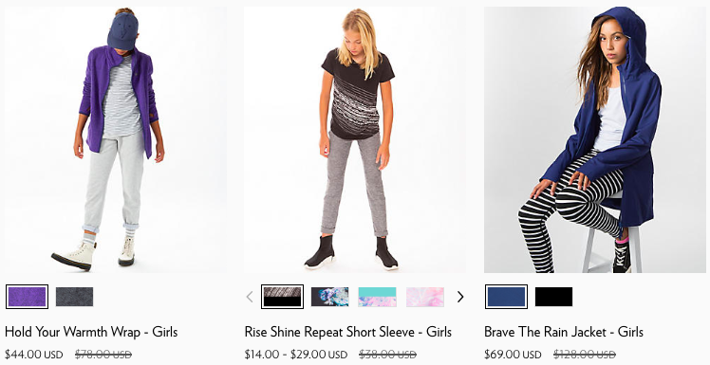The image size is (710, 365).
Task: Show previous swatches with the left chevron
Action: pyautogui.click(x=250, y=297)
